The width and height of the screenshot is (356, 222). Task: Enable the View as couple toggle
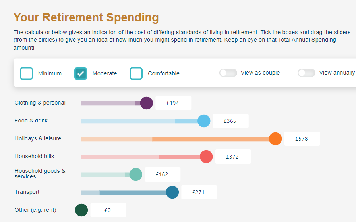[228, 73]
